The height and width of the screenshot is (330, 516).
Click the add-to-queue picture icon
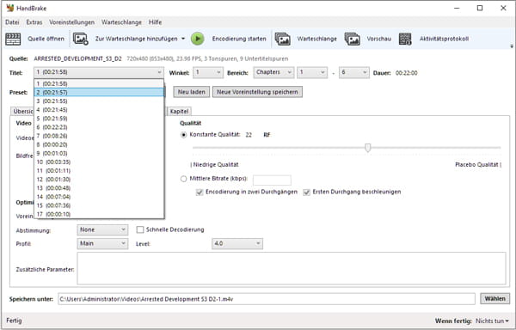tap(81, 39)
